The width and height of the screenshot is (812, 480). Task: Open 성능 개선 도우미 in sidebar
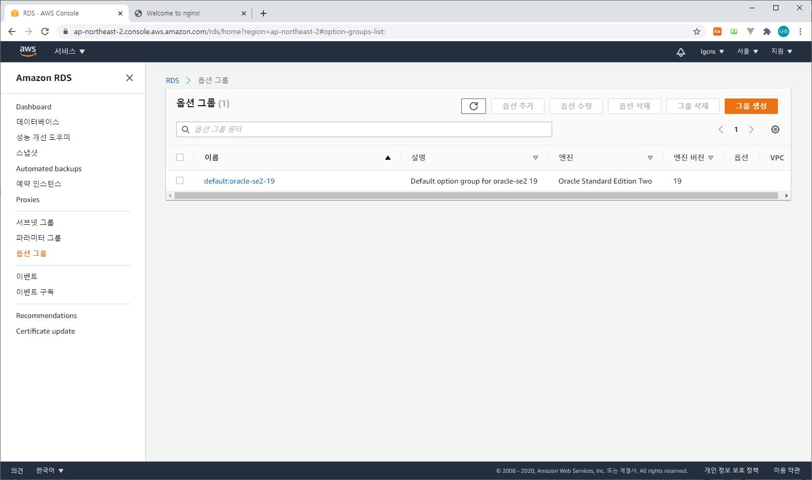coord(43,137)
